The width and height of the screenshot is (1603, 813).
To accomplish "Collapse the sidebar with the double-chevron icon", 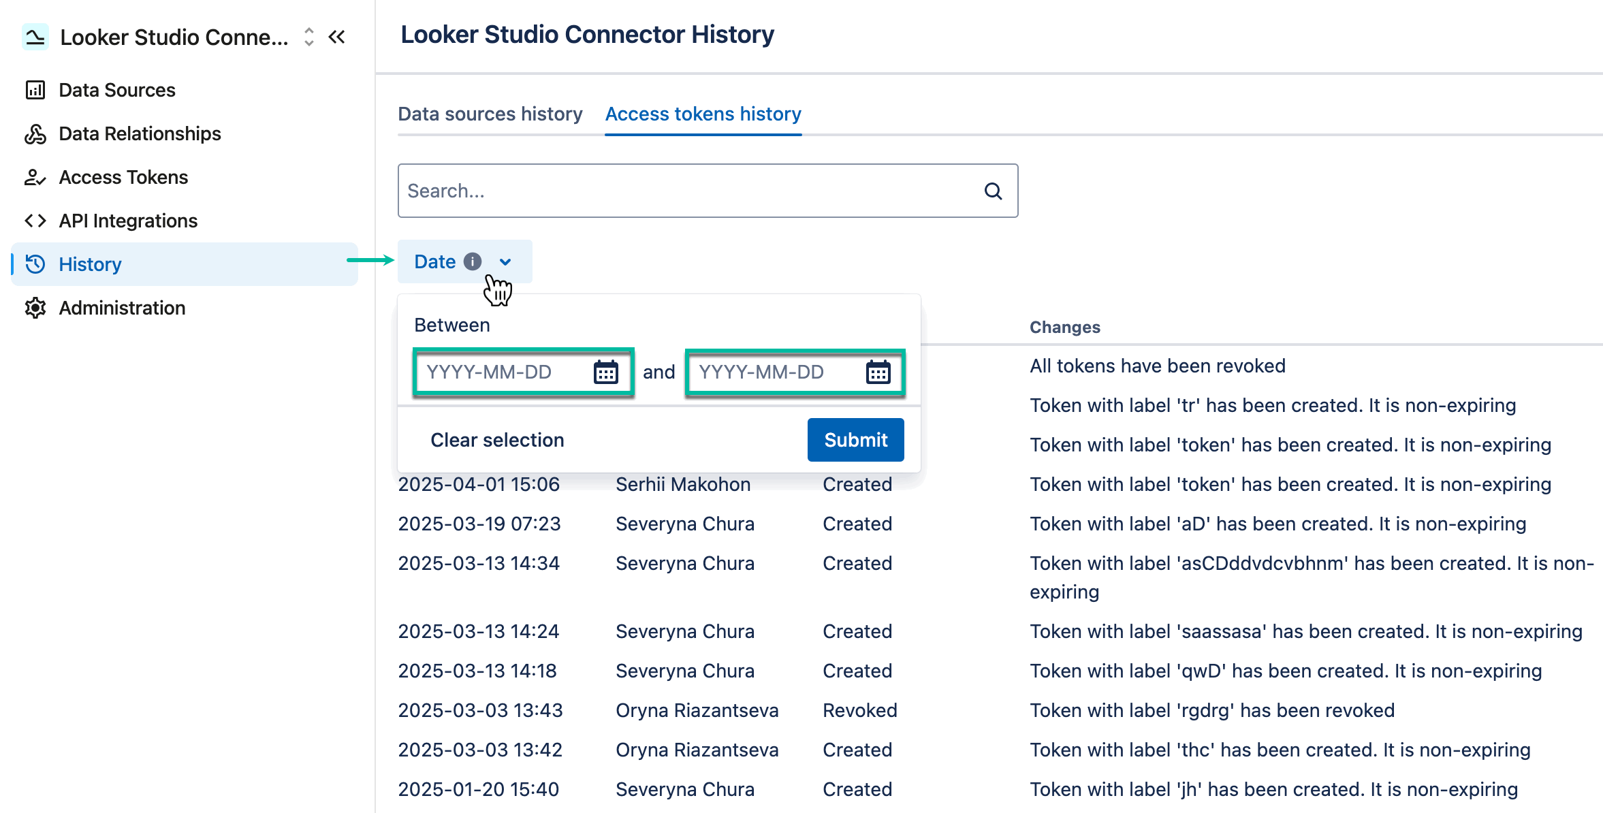I will point(337,37).
